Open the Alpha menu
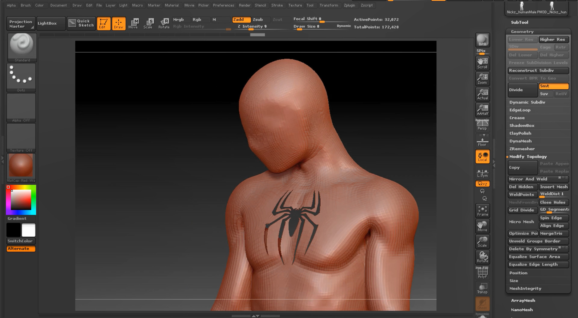Viewport: 578px width, 318px height. pos(11,5)
